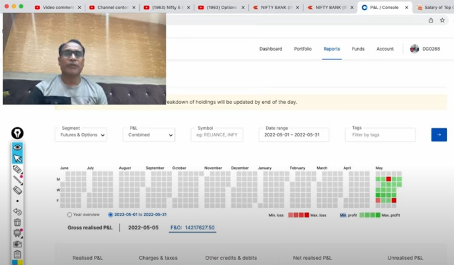Click the trash can clear icon
This screenshot has width=454, height=265.
coord(17,222)
